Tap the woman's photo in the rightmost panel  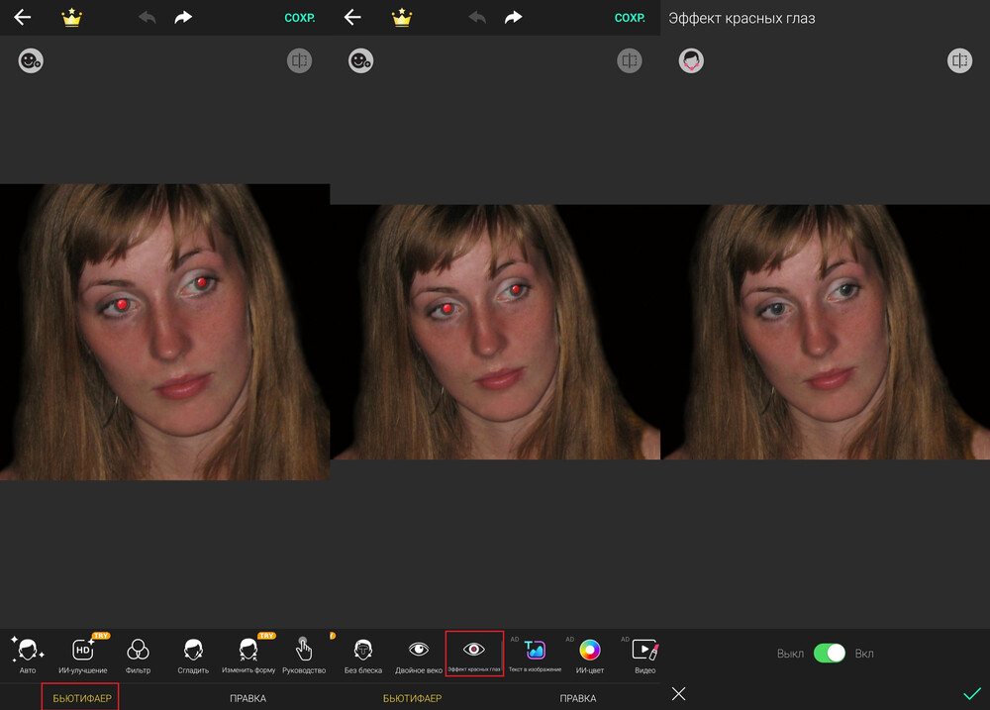click(825, 332)
